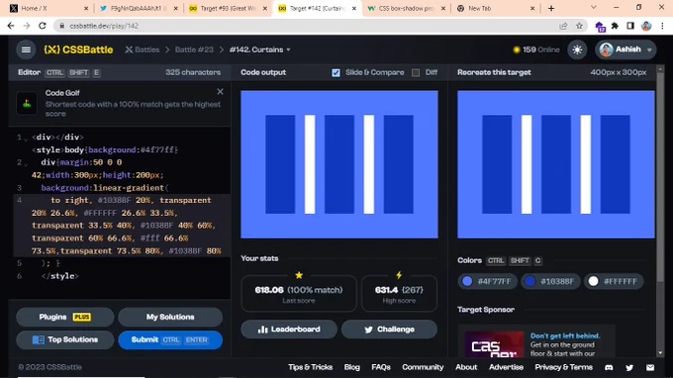Image resolution: width=673 pixels, height=378 pixels.
Task: Open the Leaderboard
Action: [x=289, y=330]
